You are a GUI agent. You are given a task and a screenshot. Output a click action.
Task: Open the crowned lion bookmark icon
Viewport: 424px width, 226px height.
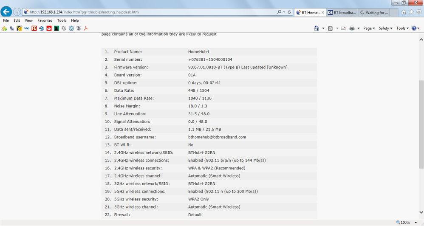[79, 28]
